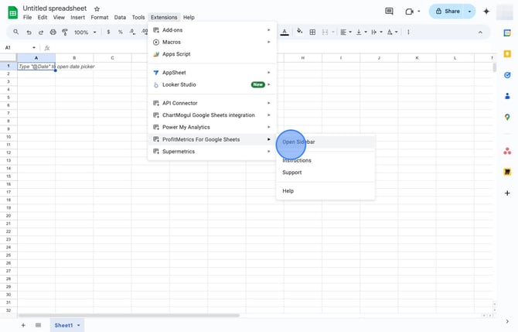Image resolution: width=518 pixels, height=332 pixels.
Task: Open the Data menu
Action: (x=120, y=17)
